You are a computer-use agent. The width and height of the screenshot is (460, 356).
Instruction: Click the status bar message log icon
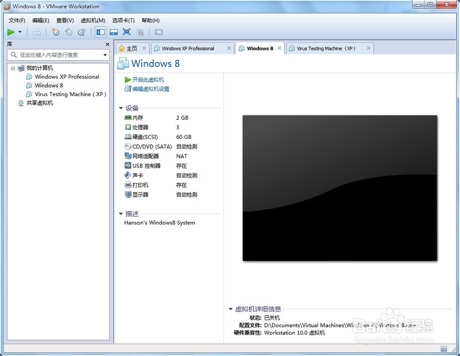pyautogui.click(x=444, y=349)
